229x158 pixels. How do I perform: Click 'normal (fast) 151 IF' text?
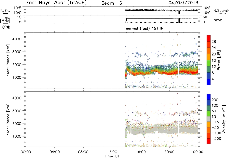tap(145, 28)
